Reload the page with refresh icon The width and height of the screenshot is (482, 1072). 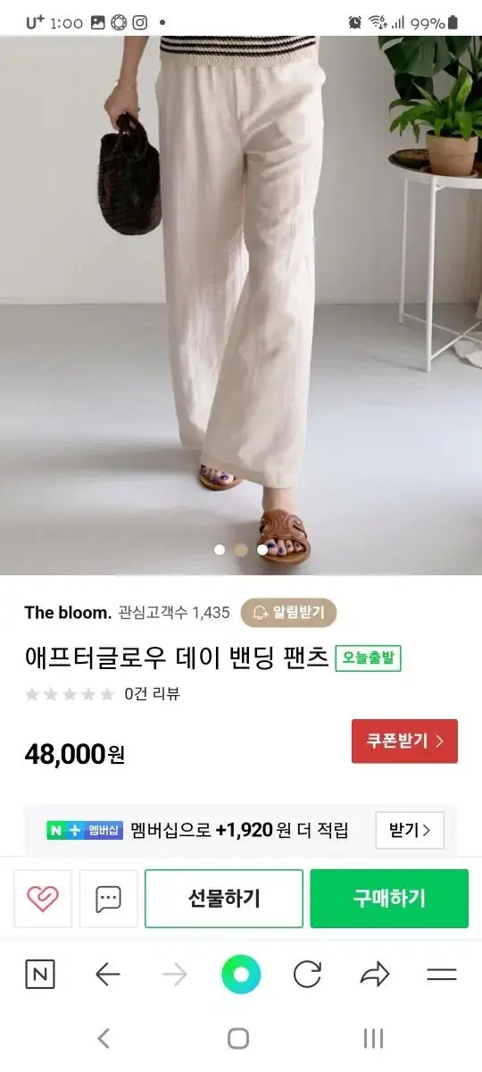tap(307, 975)
